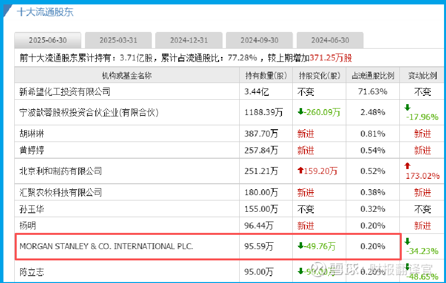Click the green down arrow beside -49.76万
Image resolution: width=446 pixels, height=283 pixels.
(301, 246)
